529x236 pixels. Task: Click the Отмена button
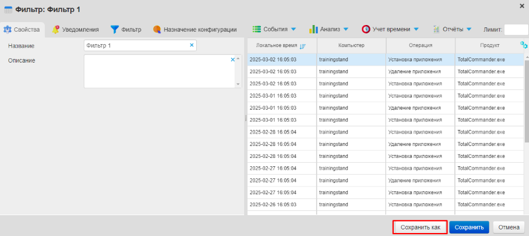[509, 227]
